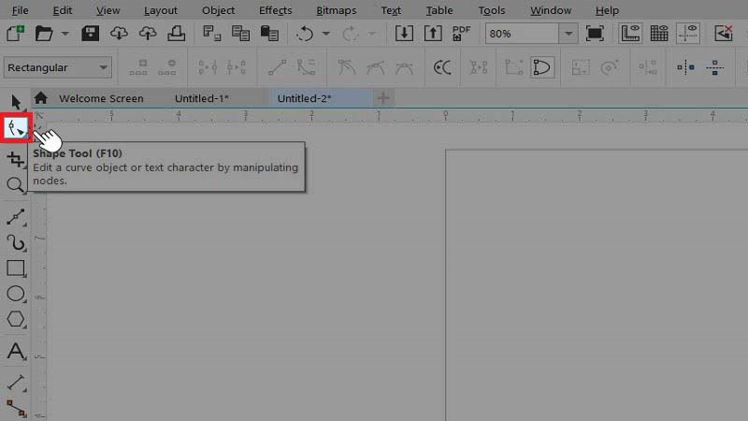The width and height of the screenshot is (748, 421).
Task: Toggle Show Grid display
Action: coord(659,34)
